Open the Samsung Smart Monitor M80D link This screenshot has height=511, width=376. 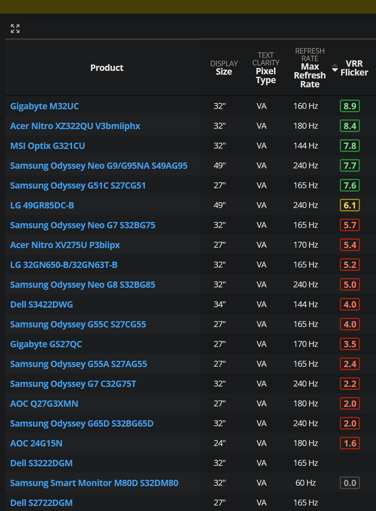pyautogui.click(x=94, y=483)
